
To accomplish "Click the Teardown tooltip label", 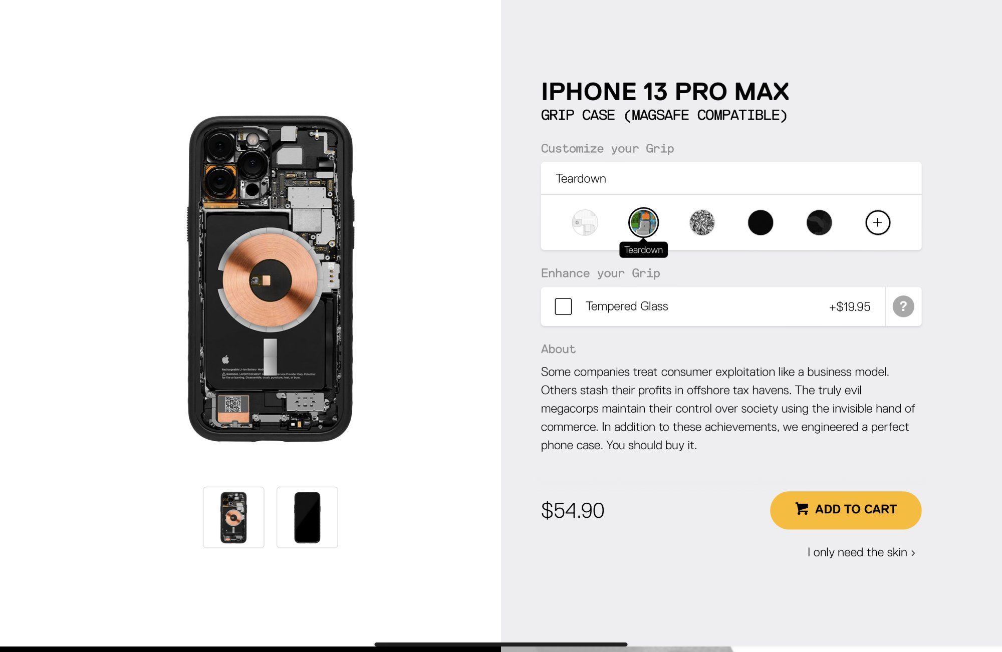I will [643, 250].
